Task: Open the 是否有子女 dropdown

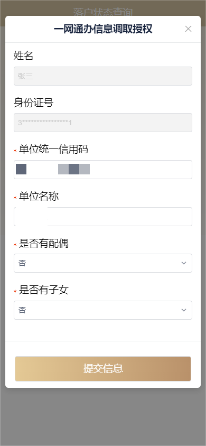Action: (x=103, y=310)
